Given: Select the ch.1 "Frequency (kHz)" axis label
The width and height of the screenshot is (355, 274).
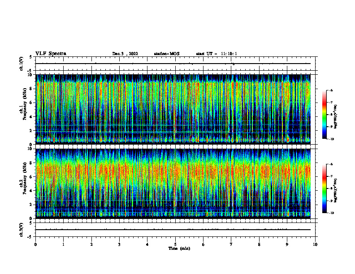Looking at the screenshot, I should [x=25, y=103].
